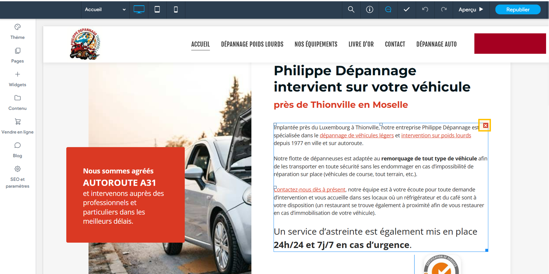This screenshot has width=549, height=274.
Task: Click the checkmark icon in toolbar
Action: click(407, 9)
